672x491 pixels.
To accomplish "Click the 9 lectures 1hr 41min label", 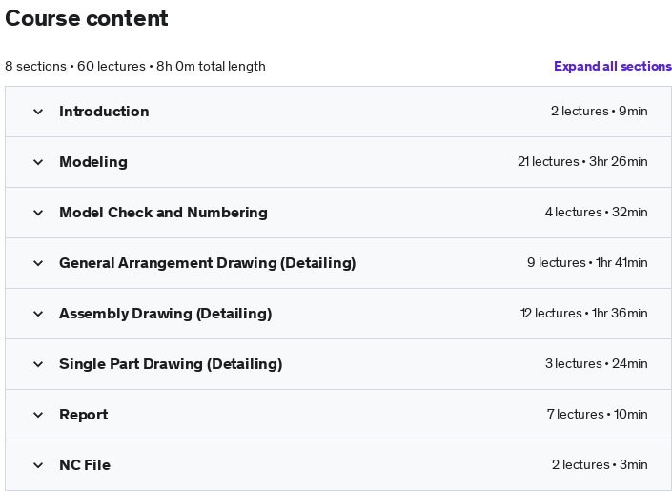I will tap(587, 263).
